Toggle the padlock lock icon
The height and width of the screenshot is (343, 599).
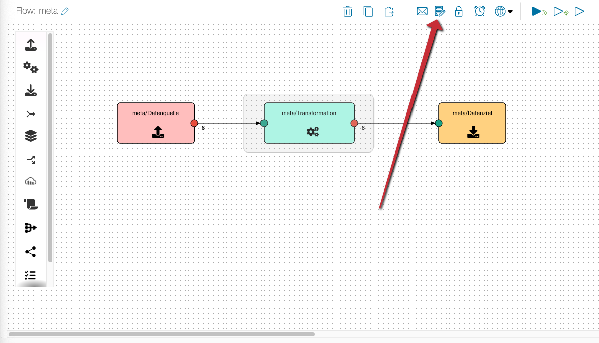[x=459, y=11]
